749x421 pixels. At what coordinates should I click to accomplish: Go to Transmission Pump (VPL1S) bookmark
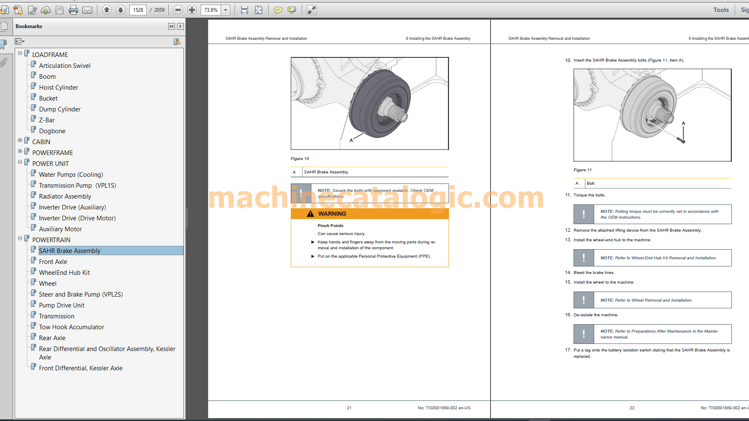(x=78, y=186)
